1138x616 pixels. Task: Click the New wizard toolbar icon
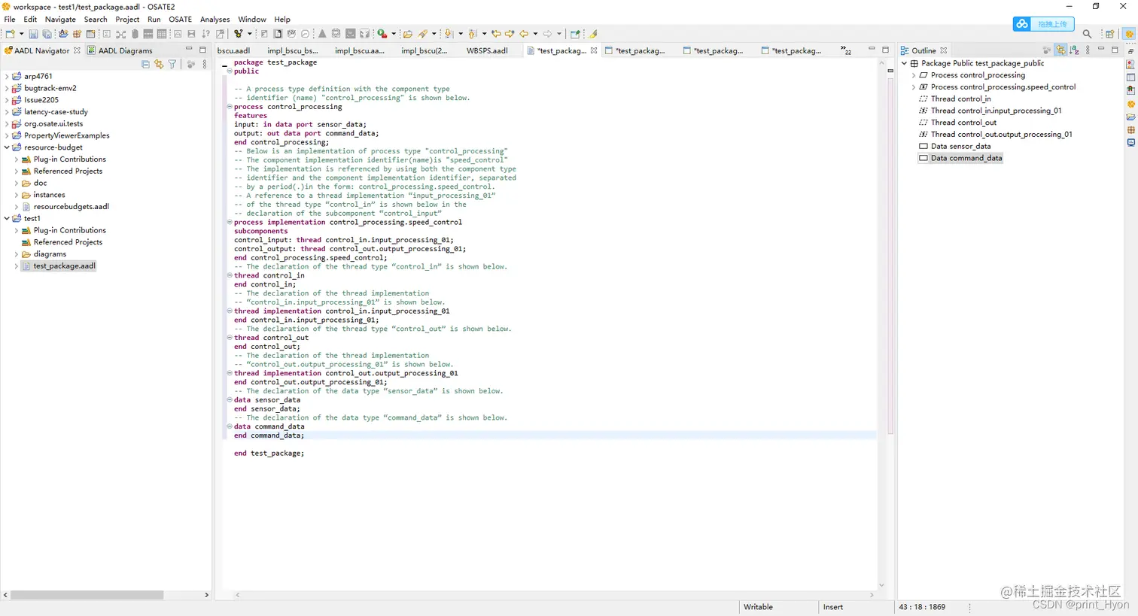coord(11,34)
